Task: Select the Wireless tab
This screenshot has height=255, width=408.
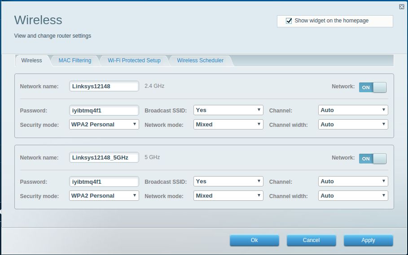Action: point(31,61)
